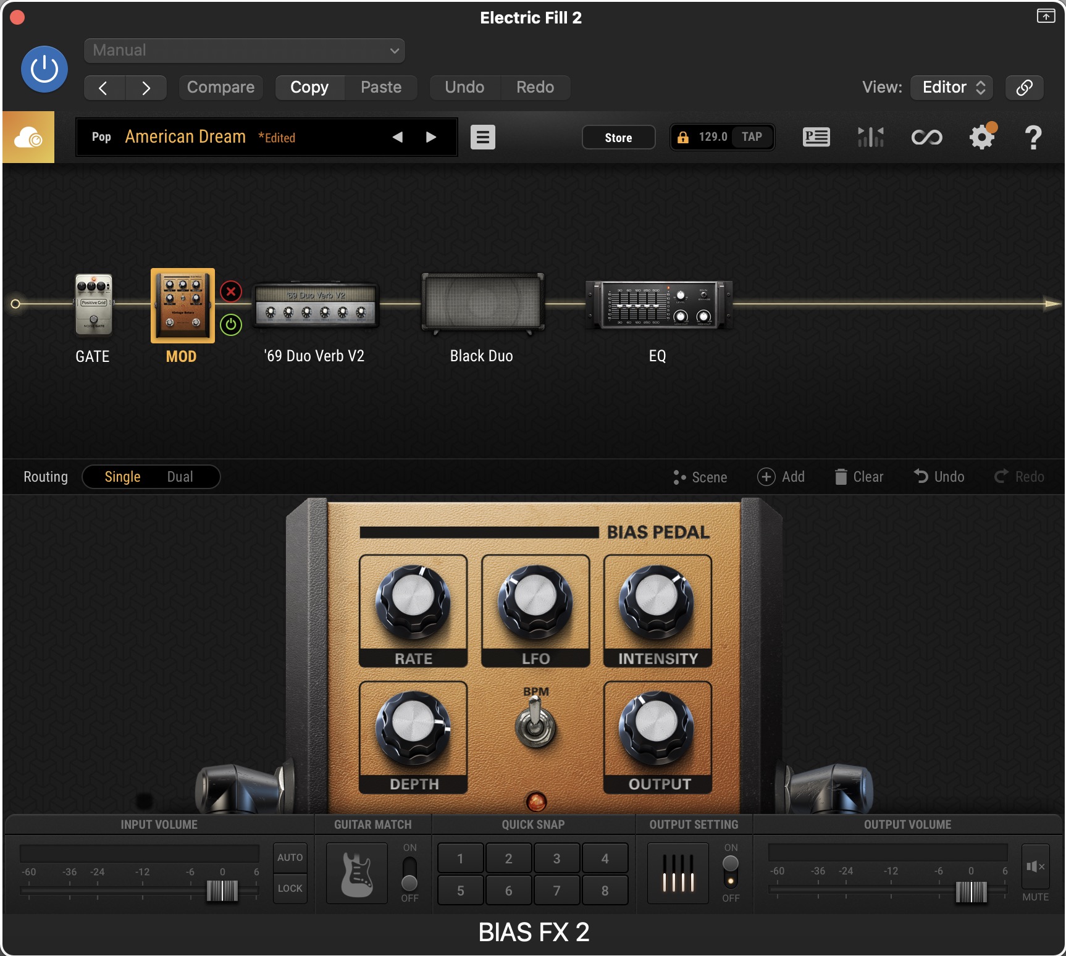
Task: Select Quick Snap slot 2
Action: (509, 858)
